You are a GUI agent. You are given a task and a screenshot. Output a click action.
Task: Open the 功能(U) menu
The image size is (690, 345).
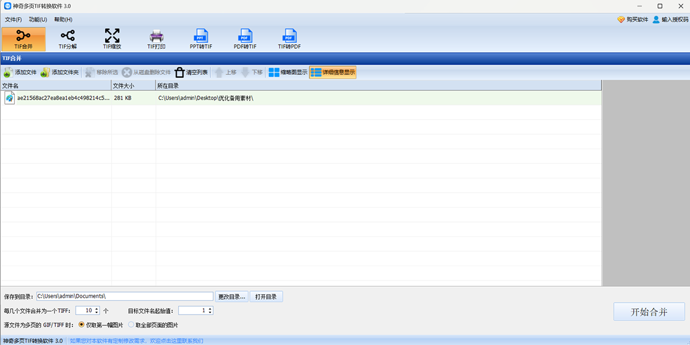coord(38,20)
